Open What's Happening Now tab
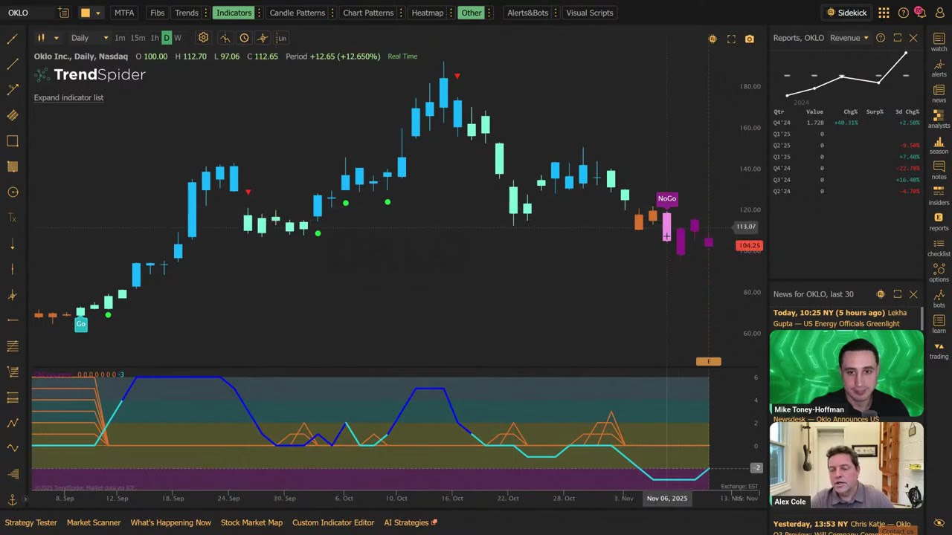Screen dimensions: 952x535 click(x=171, y=522)
